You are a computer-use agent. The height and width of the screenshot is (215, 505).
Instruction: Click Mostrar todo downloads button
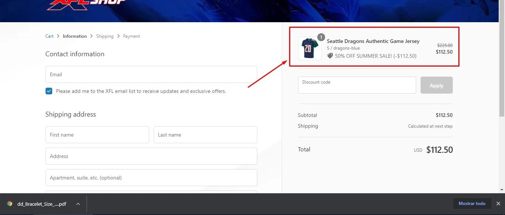[472, 204]
